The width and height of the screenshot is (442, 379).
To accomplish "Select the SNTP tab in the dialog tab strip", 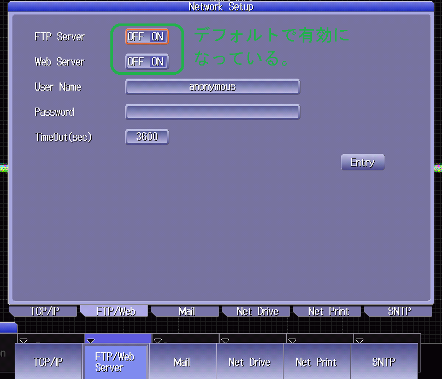I will click(399, 311).
